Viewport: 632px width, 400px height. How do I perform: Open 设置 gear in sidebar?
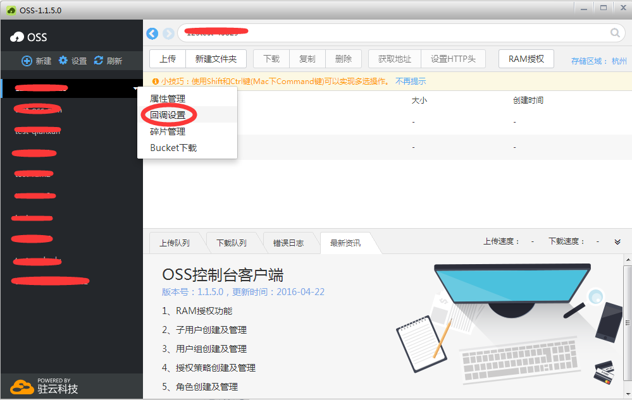(x=63, y=61)
